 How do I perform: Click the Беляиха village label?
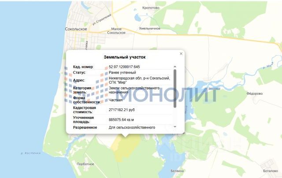[177, 171]
